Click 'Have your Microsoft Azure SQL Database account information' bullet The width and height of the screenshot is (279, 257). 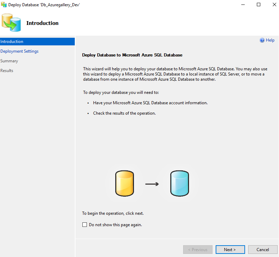150,103
